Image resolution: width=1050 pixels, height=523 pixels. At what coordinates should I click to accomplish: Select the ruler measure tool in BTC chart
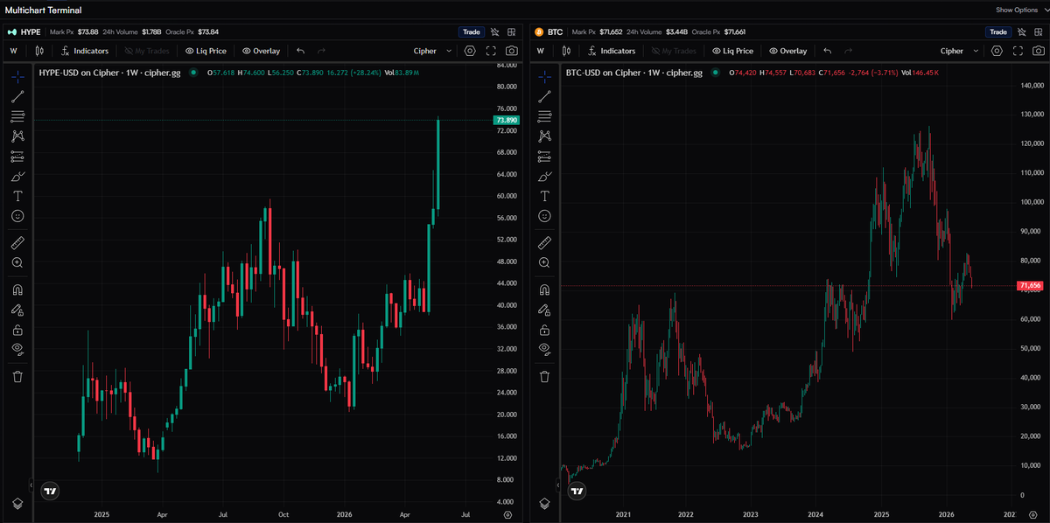click(544, 242)
